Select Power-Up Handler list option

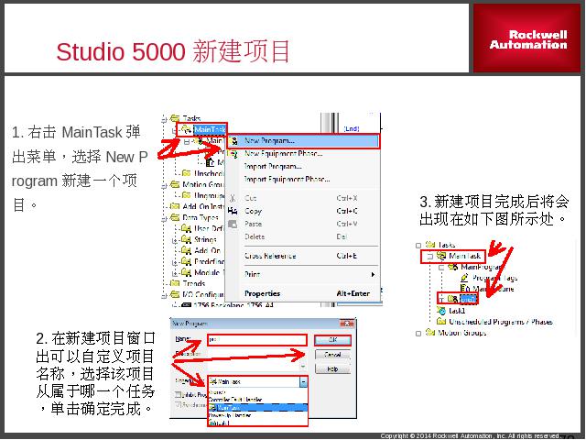pos(231,415)
